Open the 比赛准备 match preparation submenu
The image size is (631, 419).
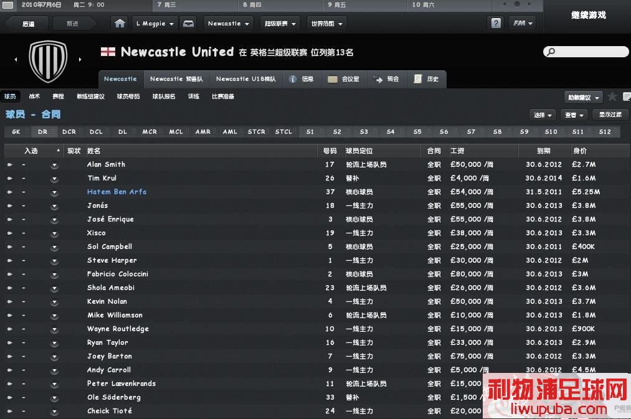(223, 97)
